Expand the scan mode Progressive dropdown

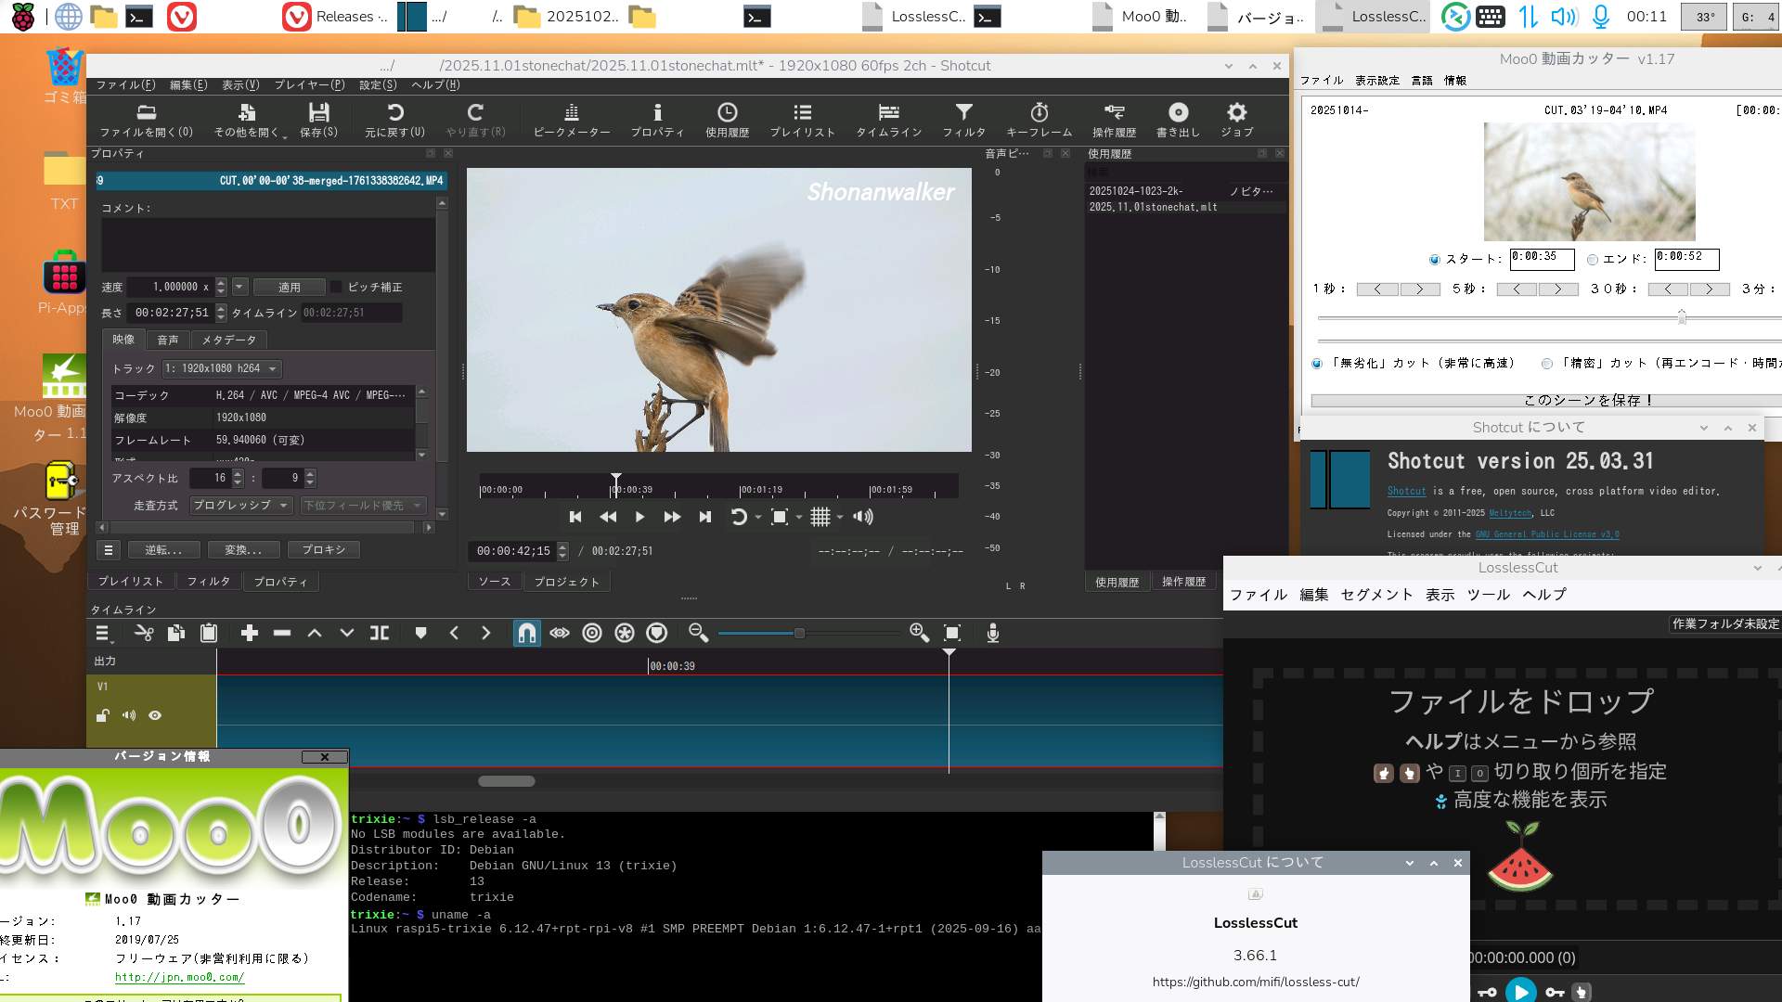[240, 505]
